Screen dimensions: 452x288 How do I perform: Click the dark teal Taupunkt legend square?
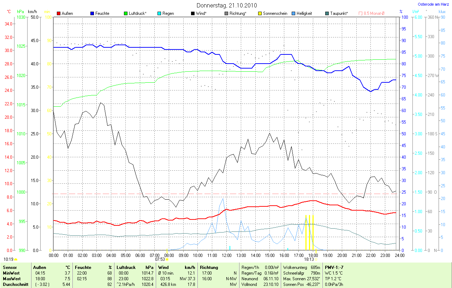[x=327, y=13]
